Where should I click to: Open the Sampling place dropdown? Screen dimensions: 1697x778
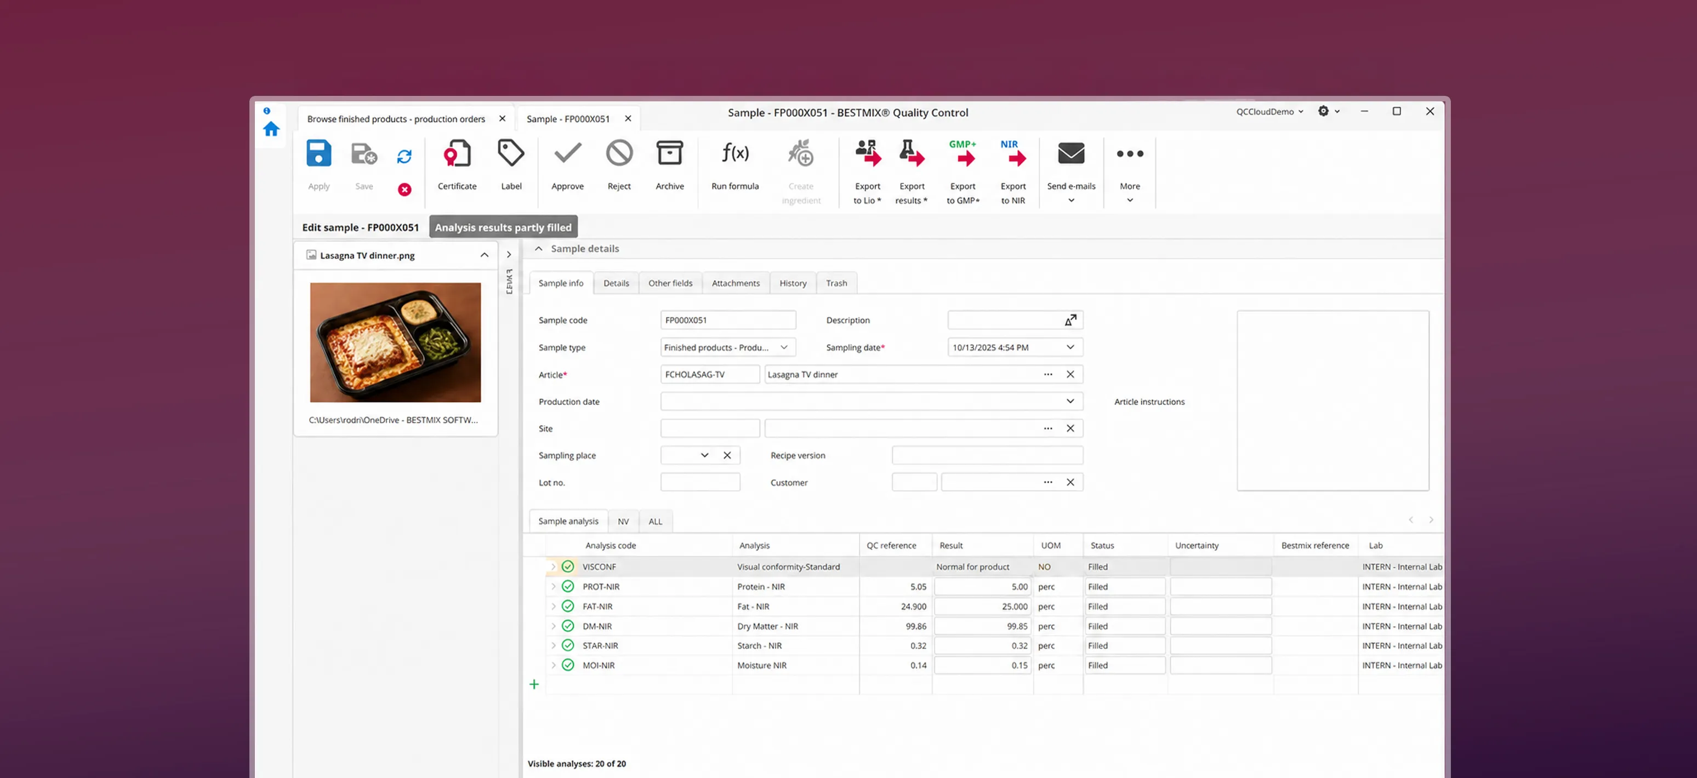point(704,455)
